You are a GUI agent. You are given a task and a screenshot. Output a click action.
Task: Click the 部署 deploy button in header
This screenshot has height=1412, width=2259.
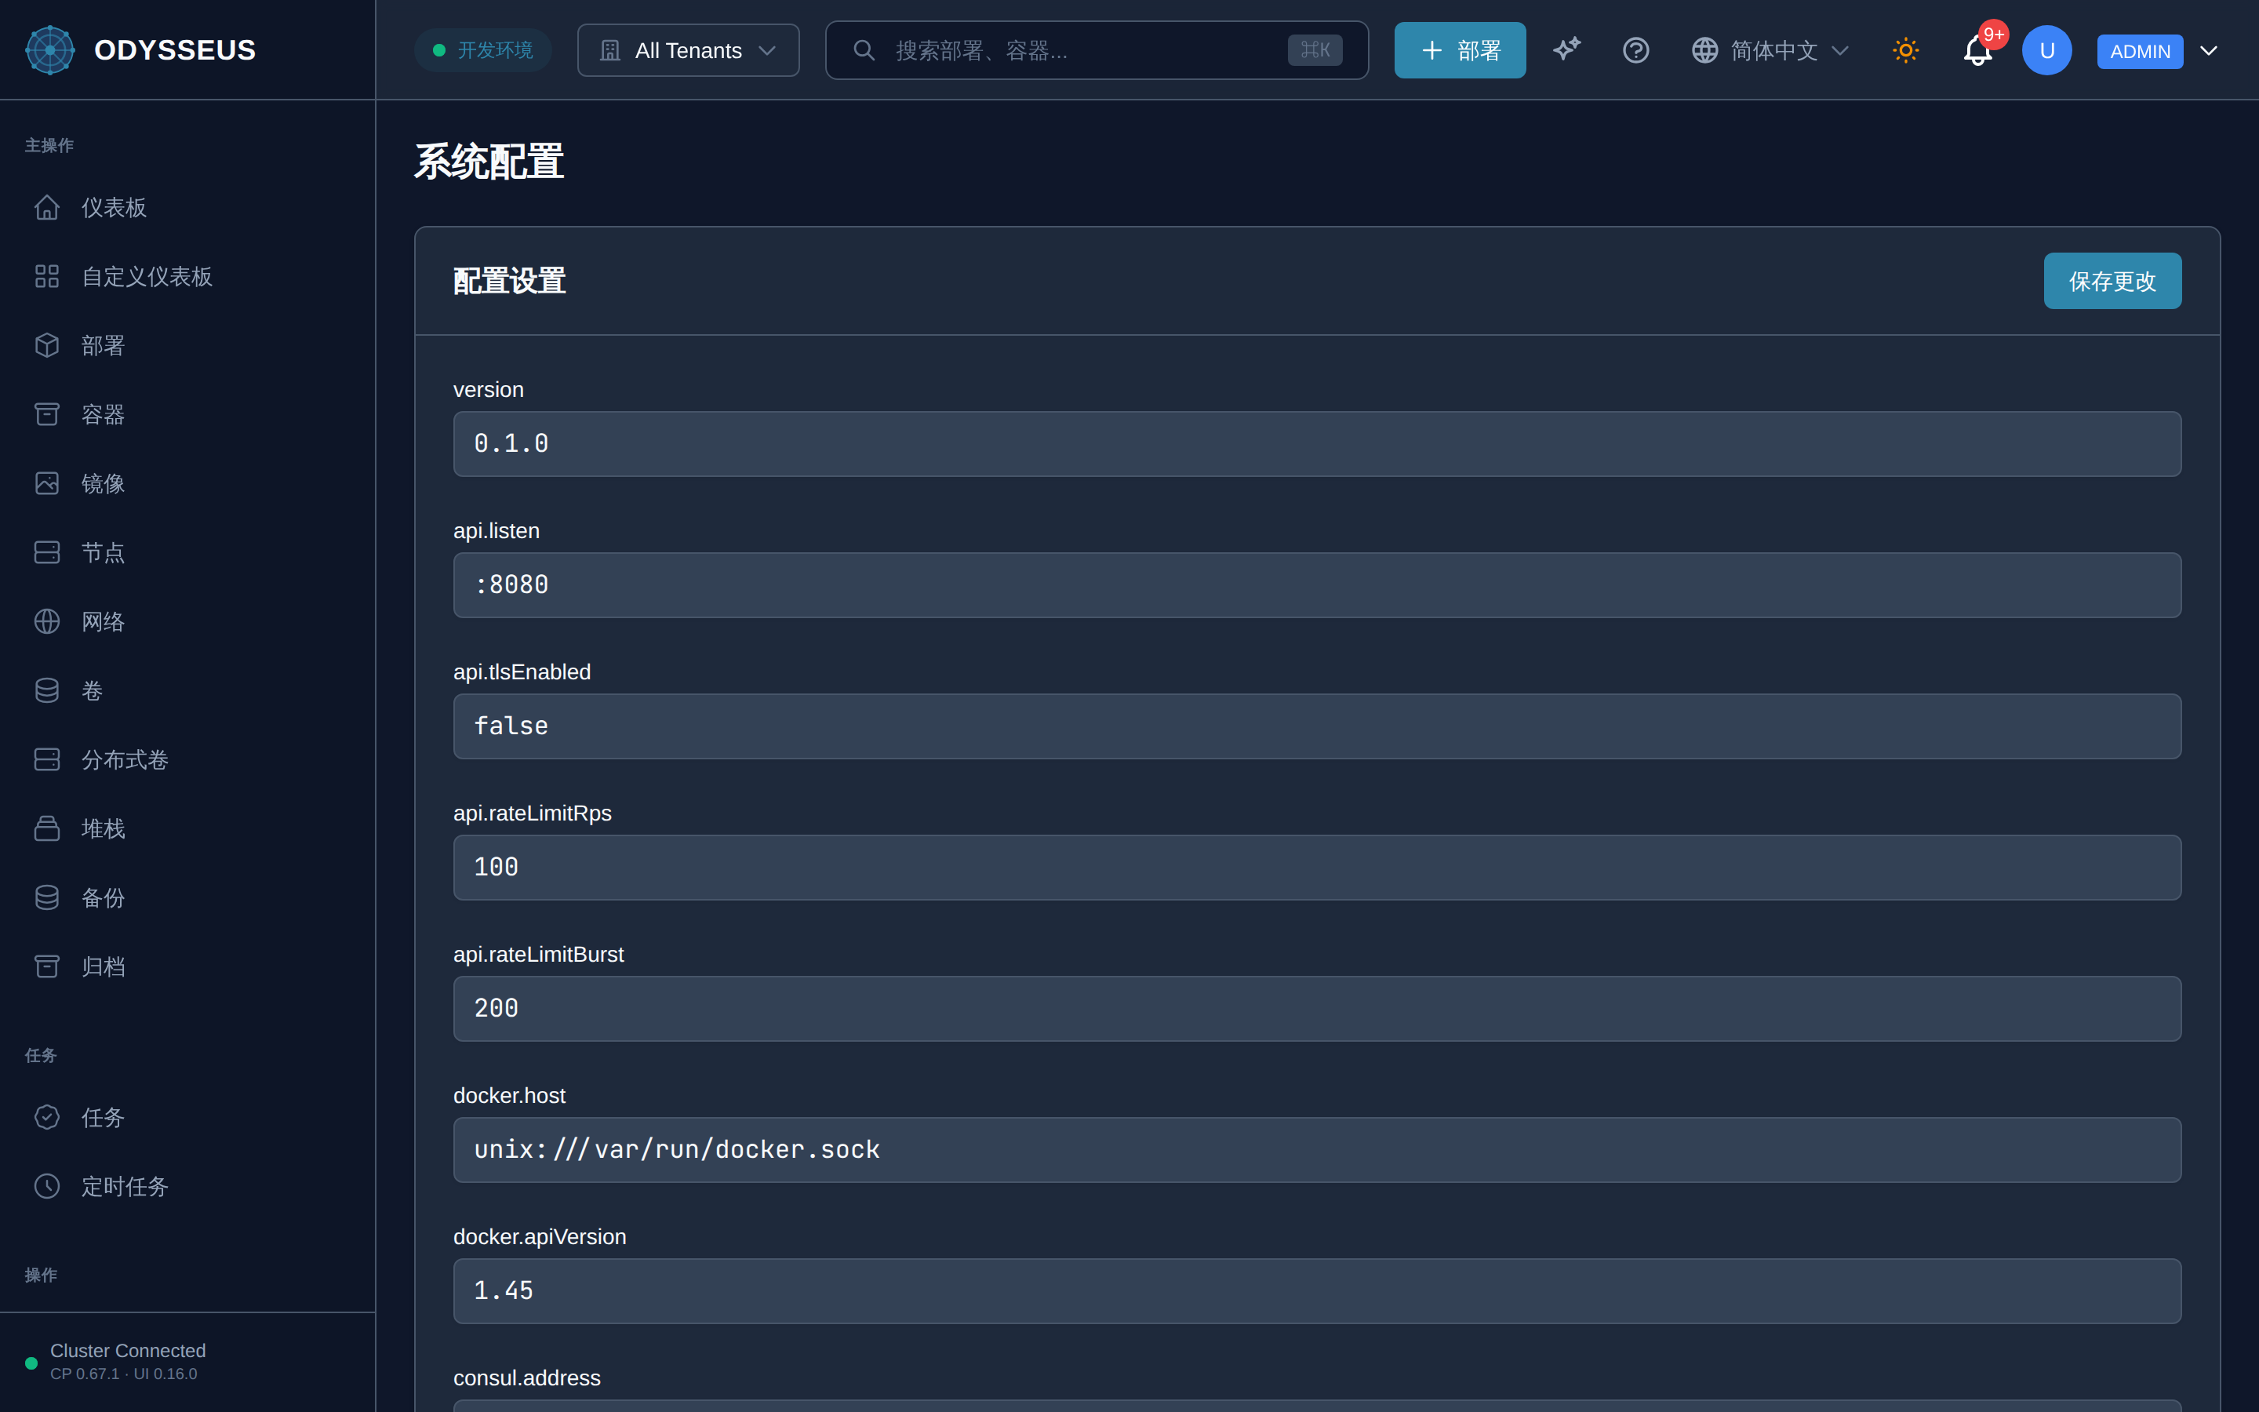tap(1460, 50)
